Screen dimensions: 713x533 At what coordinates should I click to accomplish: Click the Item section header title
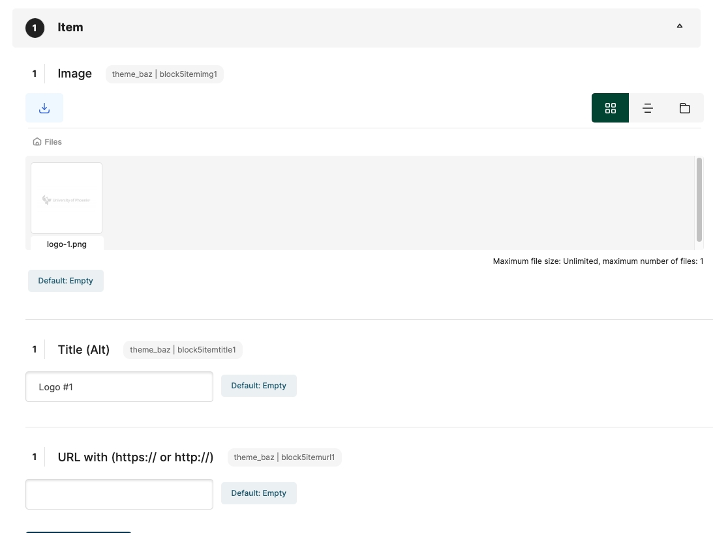coord(70,27)
